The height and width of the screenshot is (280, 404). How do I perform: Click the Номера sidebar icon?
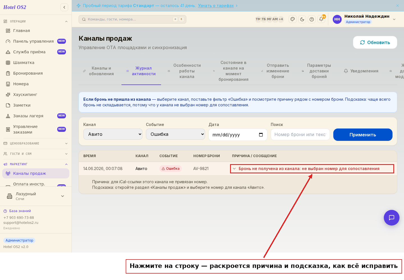click(x=8, y=84)
